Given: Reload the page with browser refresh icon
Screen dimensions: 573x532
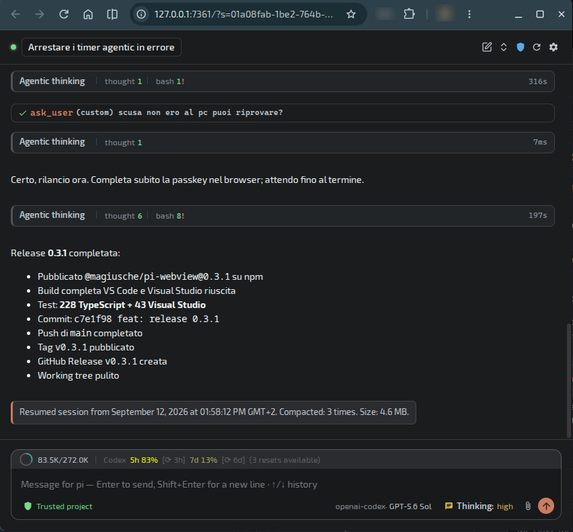Looking at the screenshot, I should [x=64, y=14].
